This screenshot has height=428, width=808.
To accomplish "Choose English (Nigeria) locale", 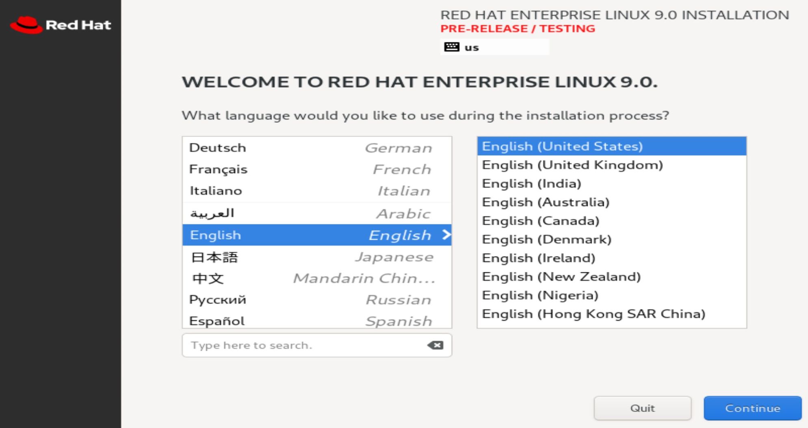I will [x=612, y=295].
